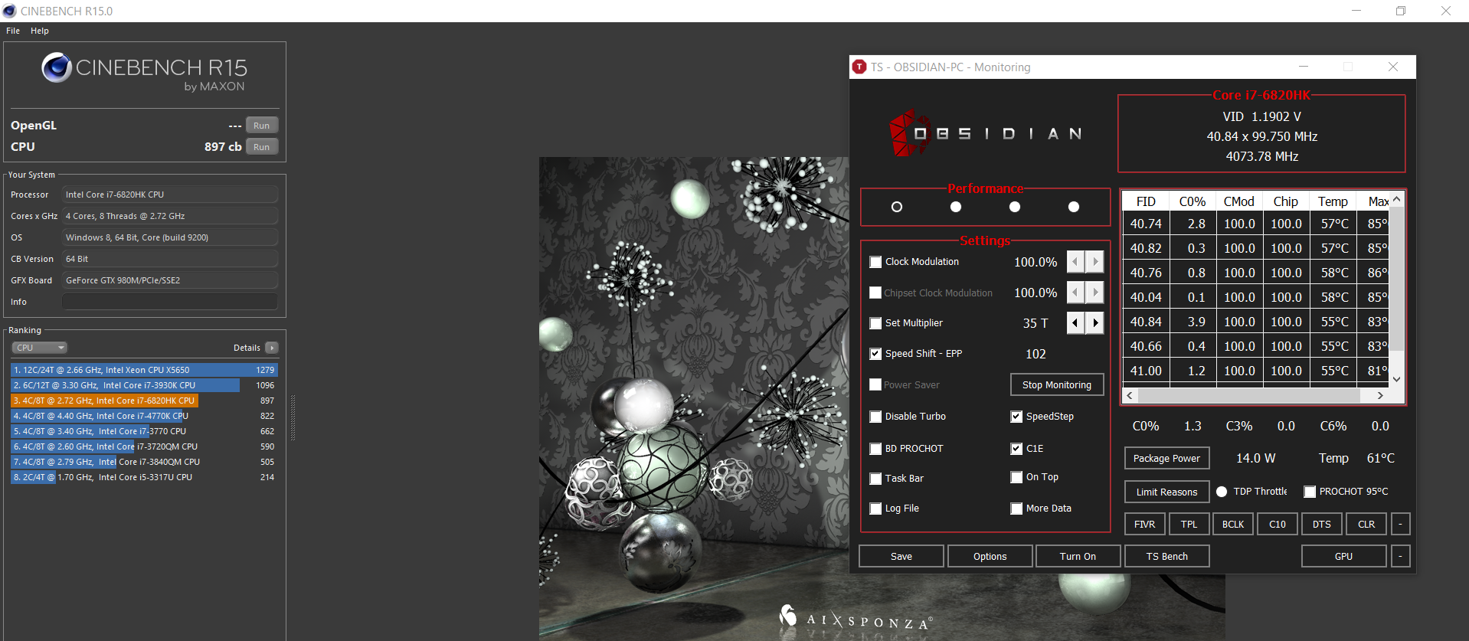The height and width of the screenshot is (641, 1469).
Task: Open the FIVR settings
Action: 1144,524
